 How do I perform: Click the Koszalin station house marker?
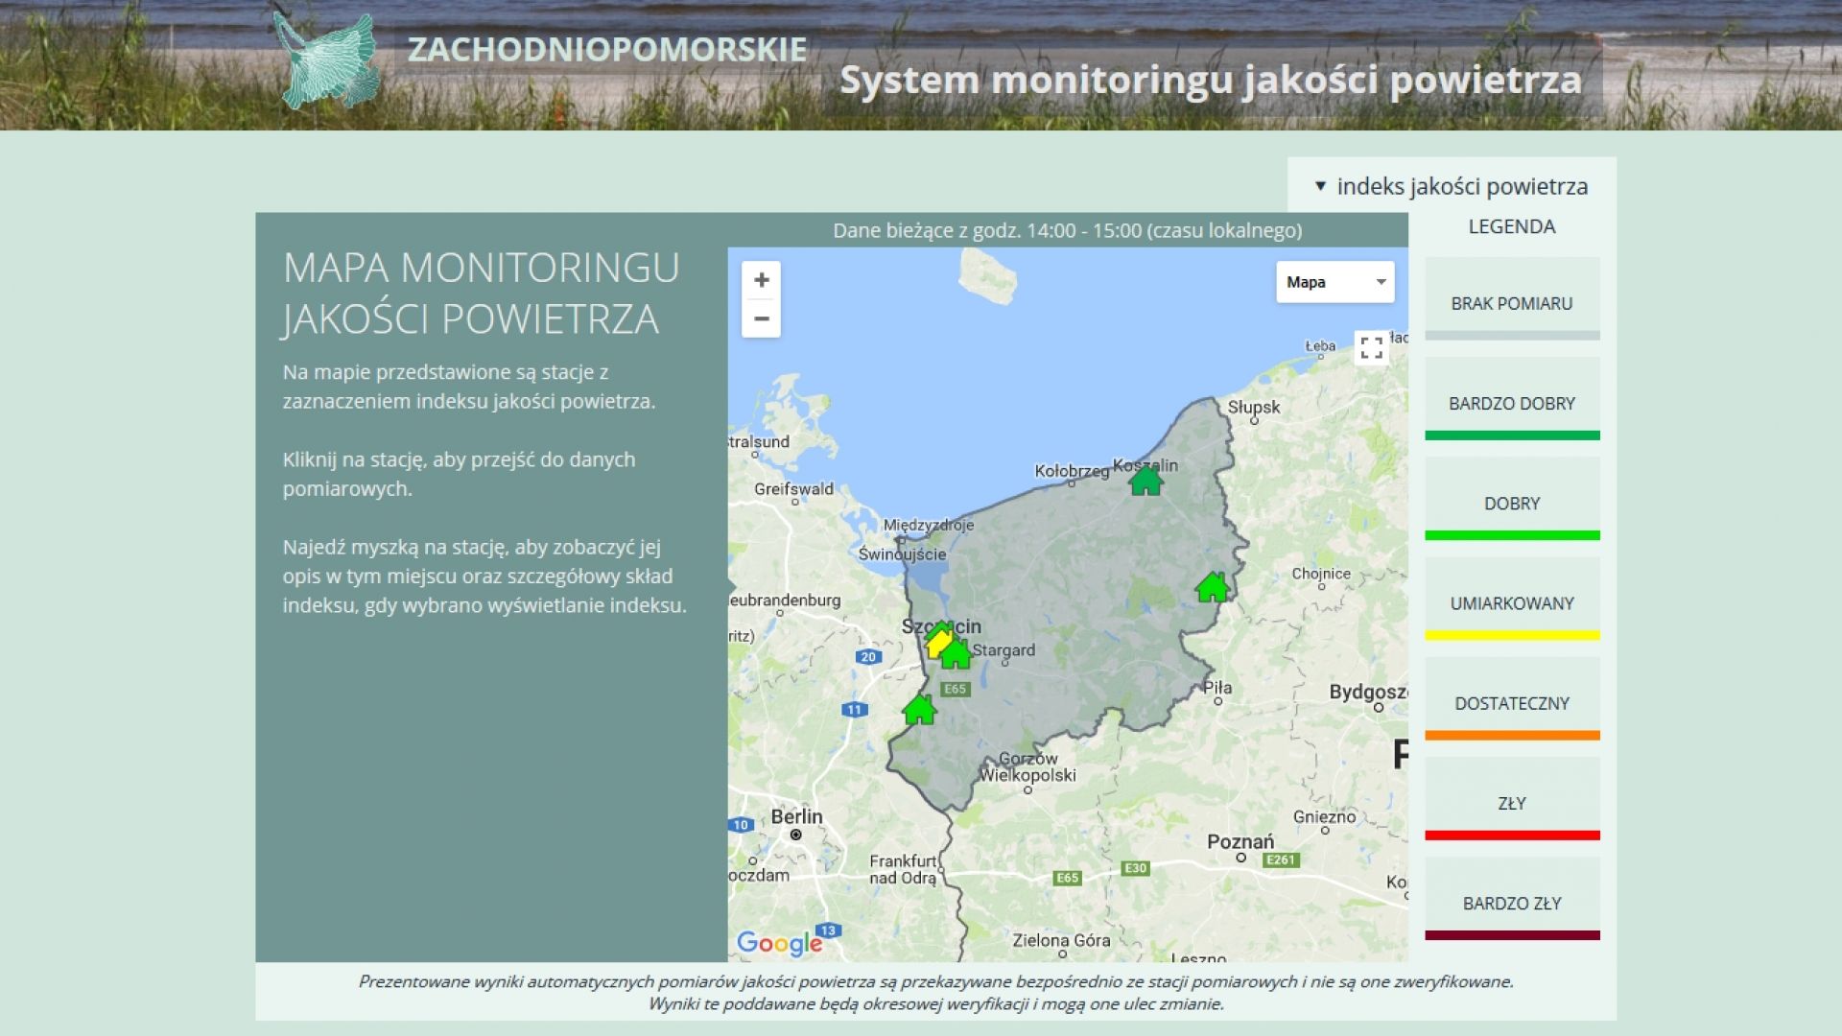(x=1145, y=481)
